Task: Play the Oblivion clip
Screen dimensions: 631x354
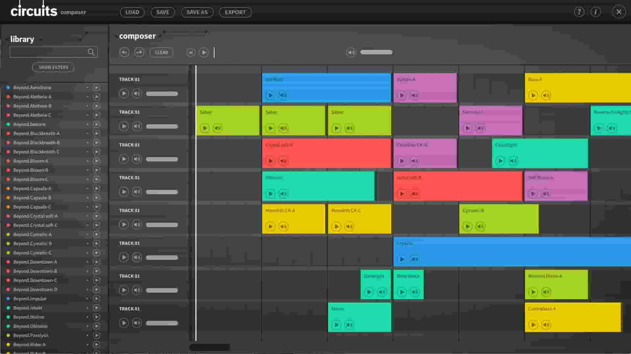Action: [270, 194]
